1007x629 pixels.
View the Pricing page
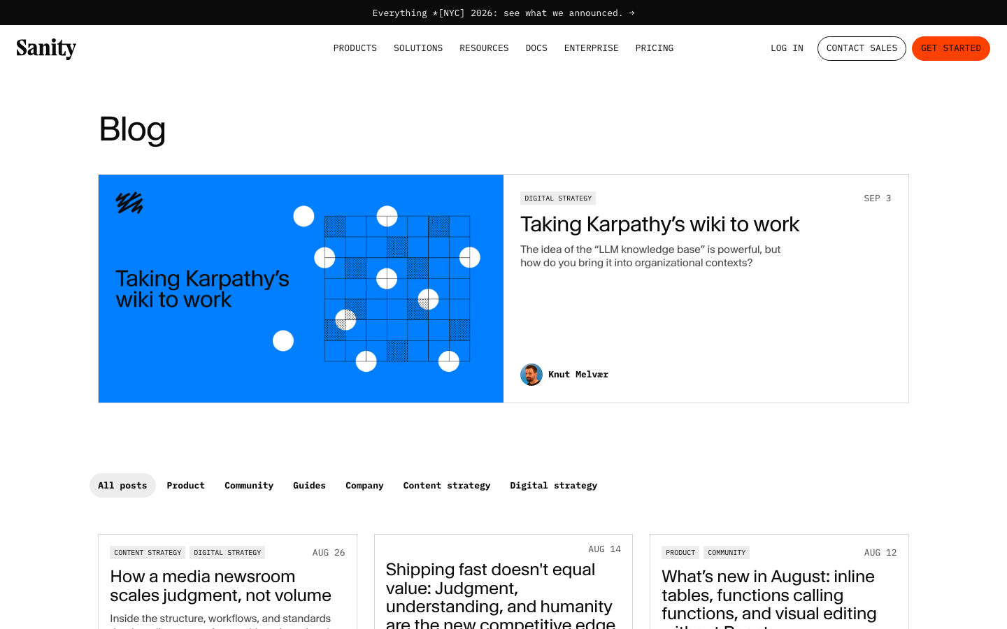pos(655,48)
